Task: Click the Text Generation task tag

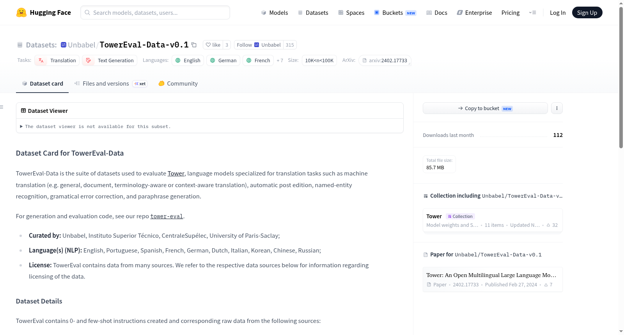Action: (x=110, y=60)
